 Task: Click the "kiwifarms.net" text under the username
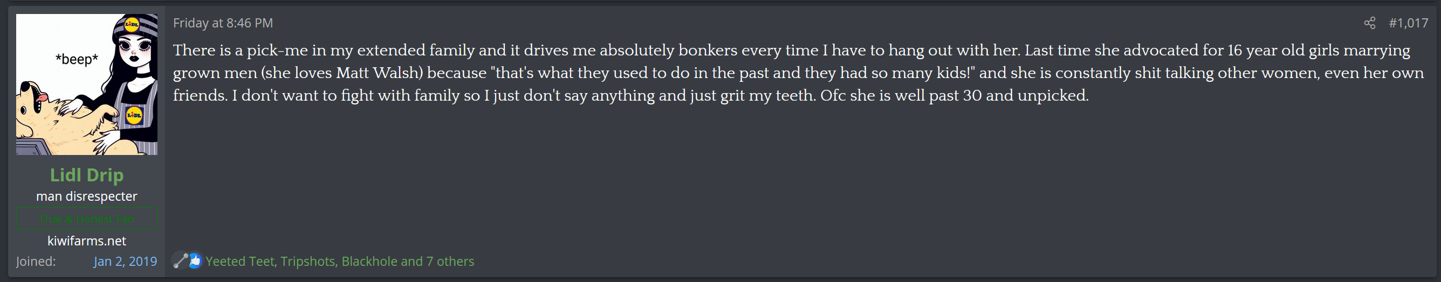click(x=87, y=241)
